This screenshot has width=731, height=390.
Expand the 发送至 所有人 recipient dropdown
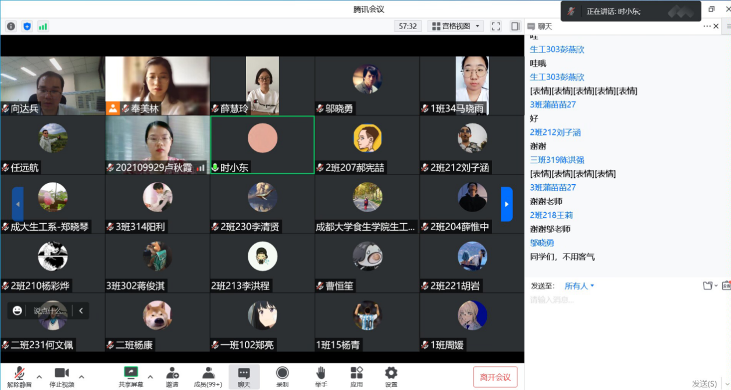(580, 286)
